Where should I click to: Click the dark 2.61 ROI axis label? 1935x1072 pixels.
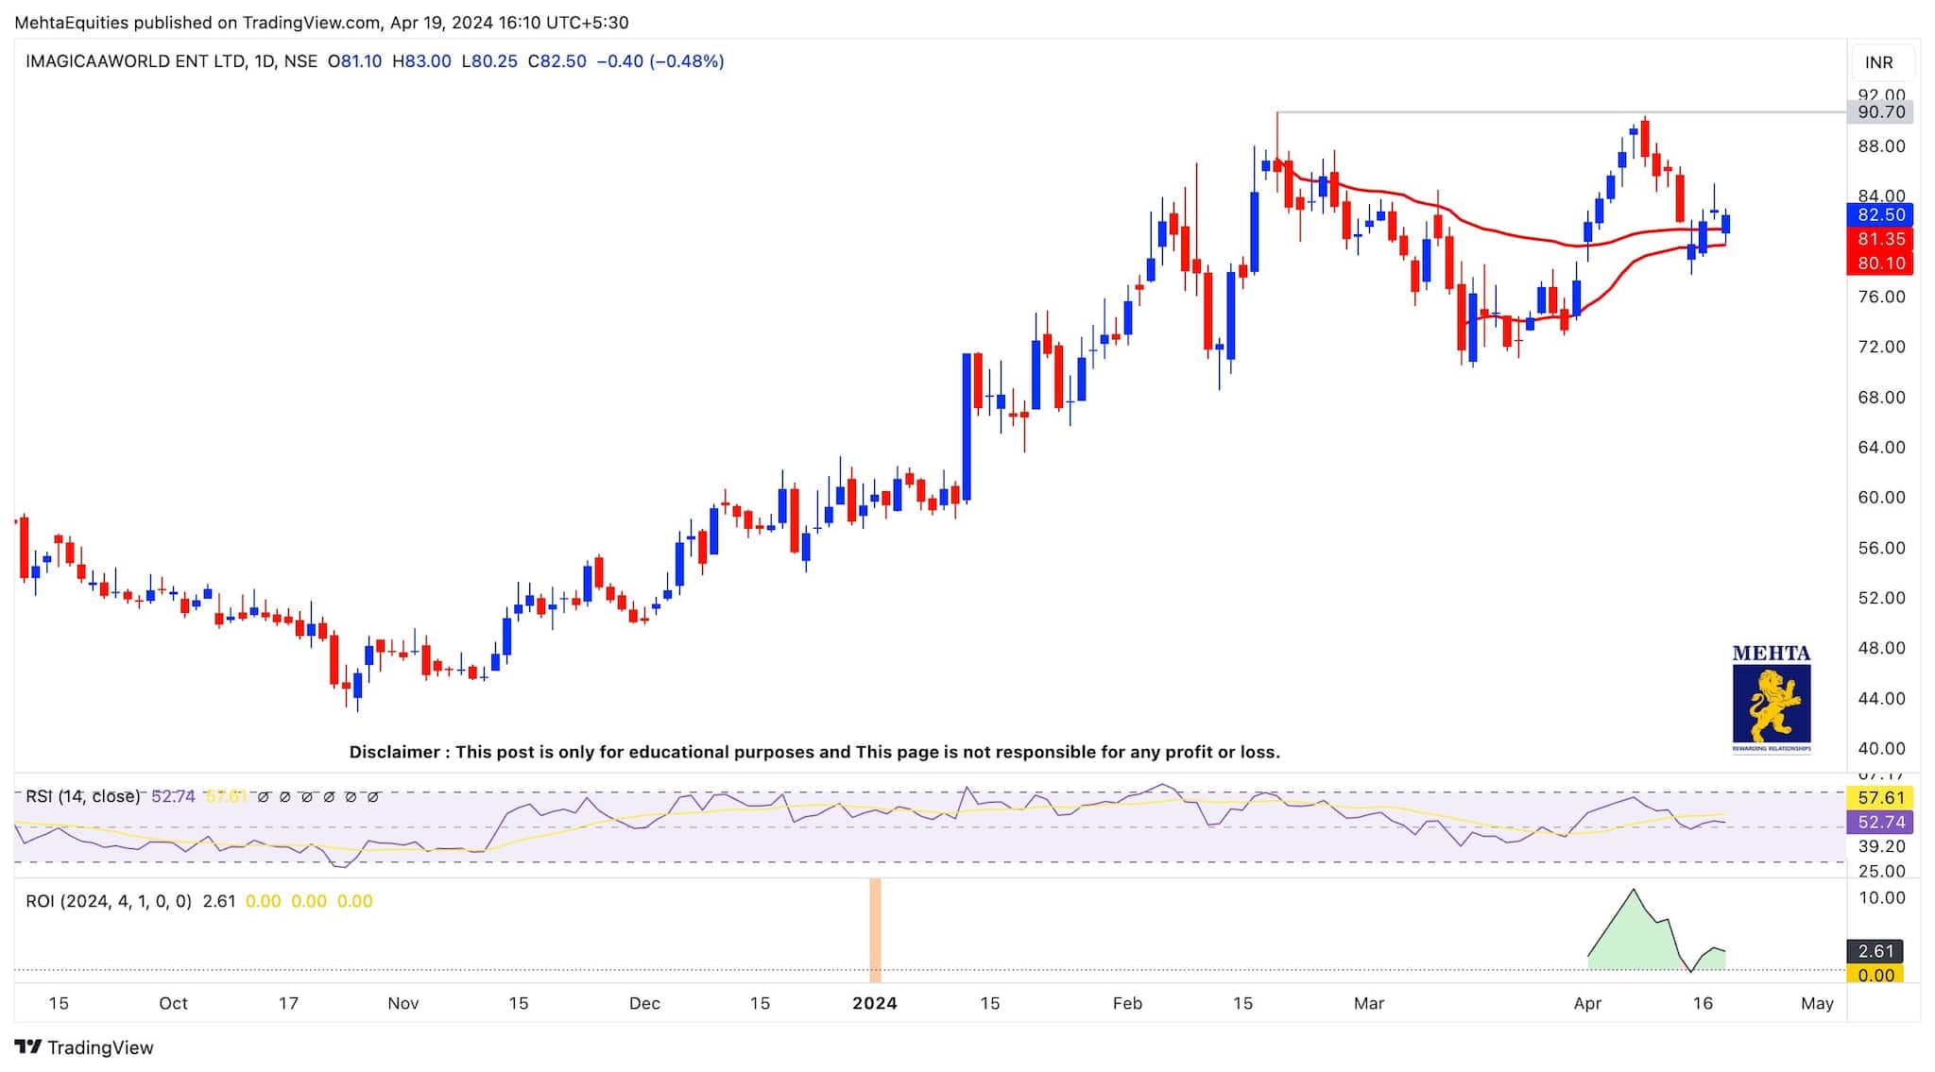pyautogui.click(x=1875, y=951)
